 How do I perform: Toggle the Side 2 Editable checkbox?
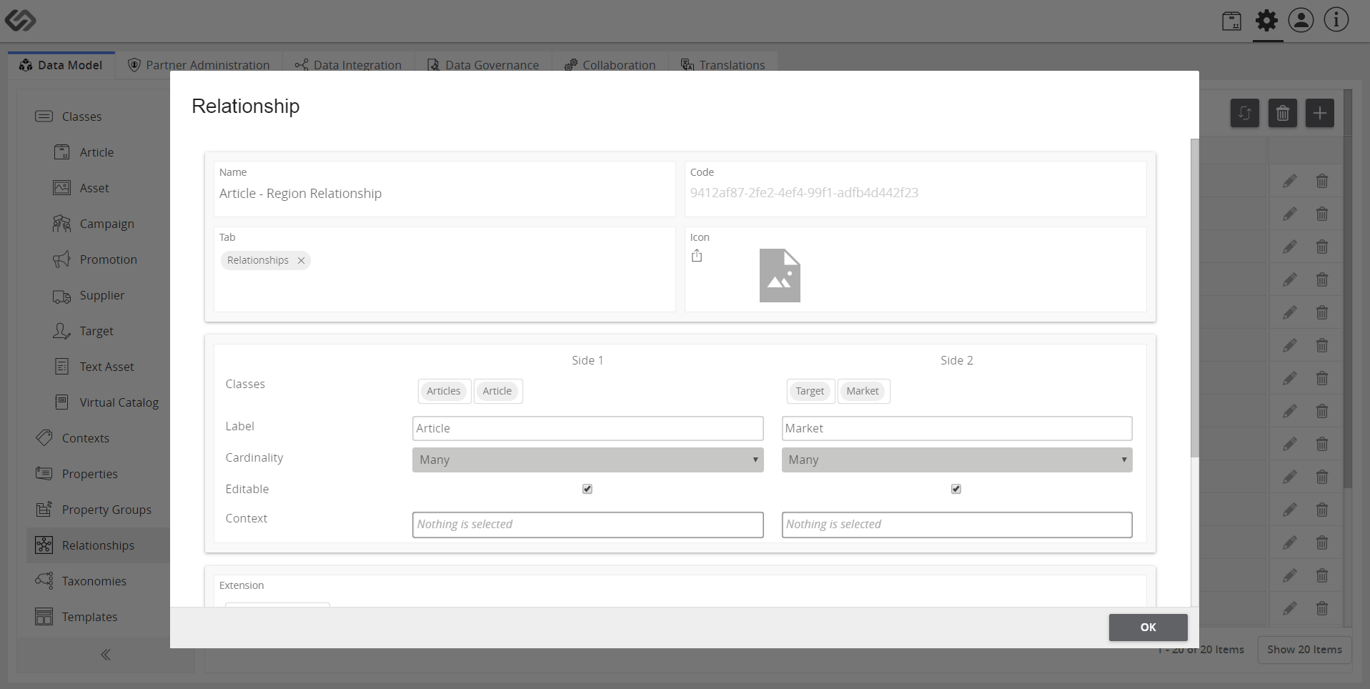(x=956, y=489)
